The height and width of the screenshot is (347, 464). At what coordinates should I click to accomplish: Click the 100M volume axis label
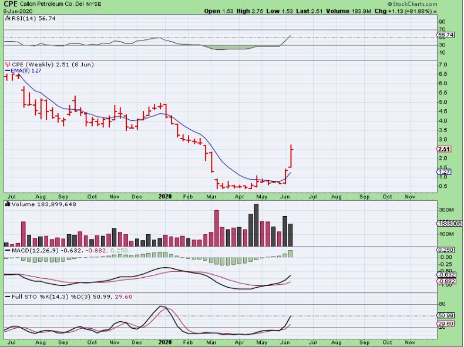pos(446,234)
